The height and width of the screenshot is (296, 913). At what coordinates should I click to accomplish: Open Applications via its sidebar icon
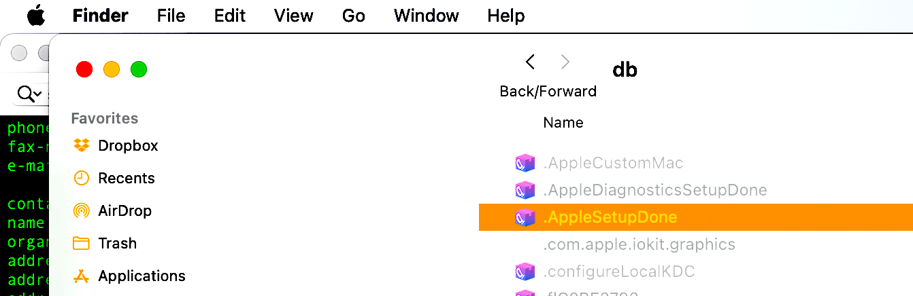coord(82,276)
